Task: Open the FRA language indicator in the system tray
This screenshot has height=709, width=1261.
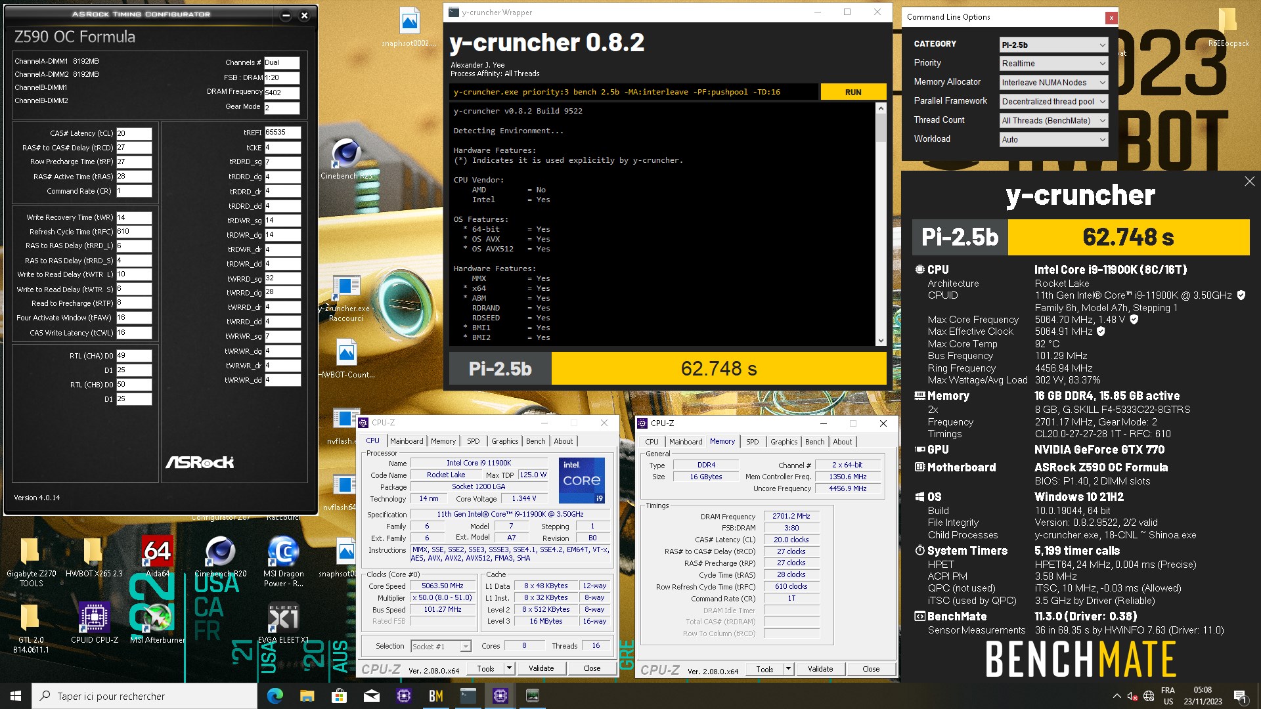Action: pyautogui.click(x=1168, y=696)
